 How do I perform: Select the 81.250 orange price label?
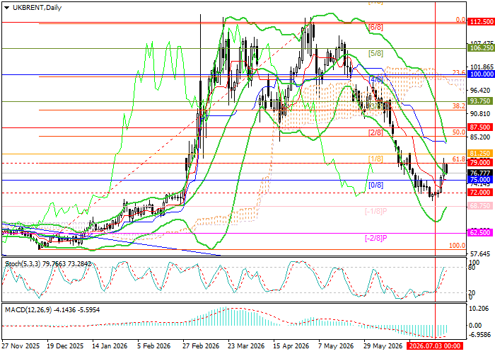[480, 154]
